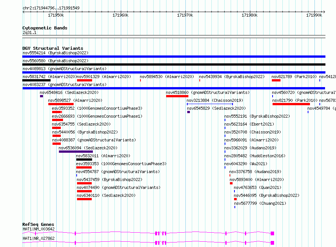The height and width of the screenshot is (247, 336).
Task: Open nsv5437459 (ByrskaBishop2022) label
Action: [x=109, y=179]
